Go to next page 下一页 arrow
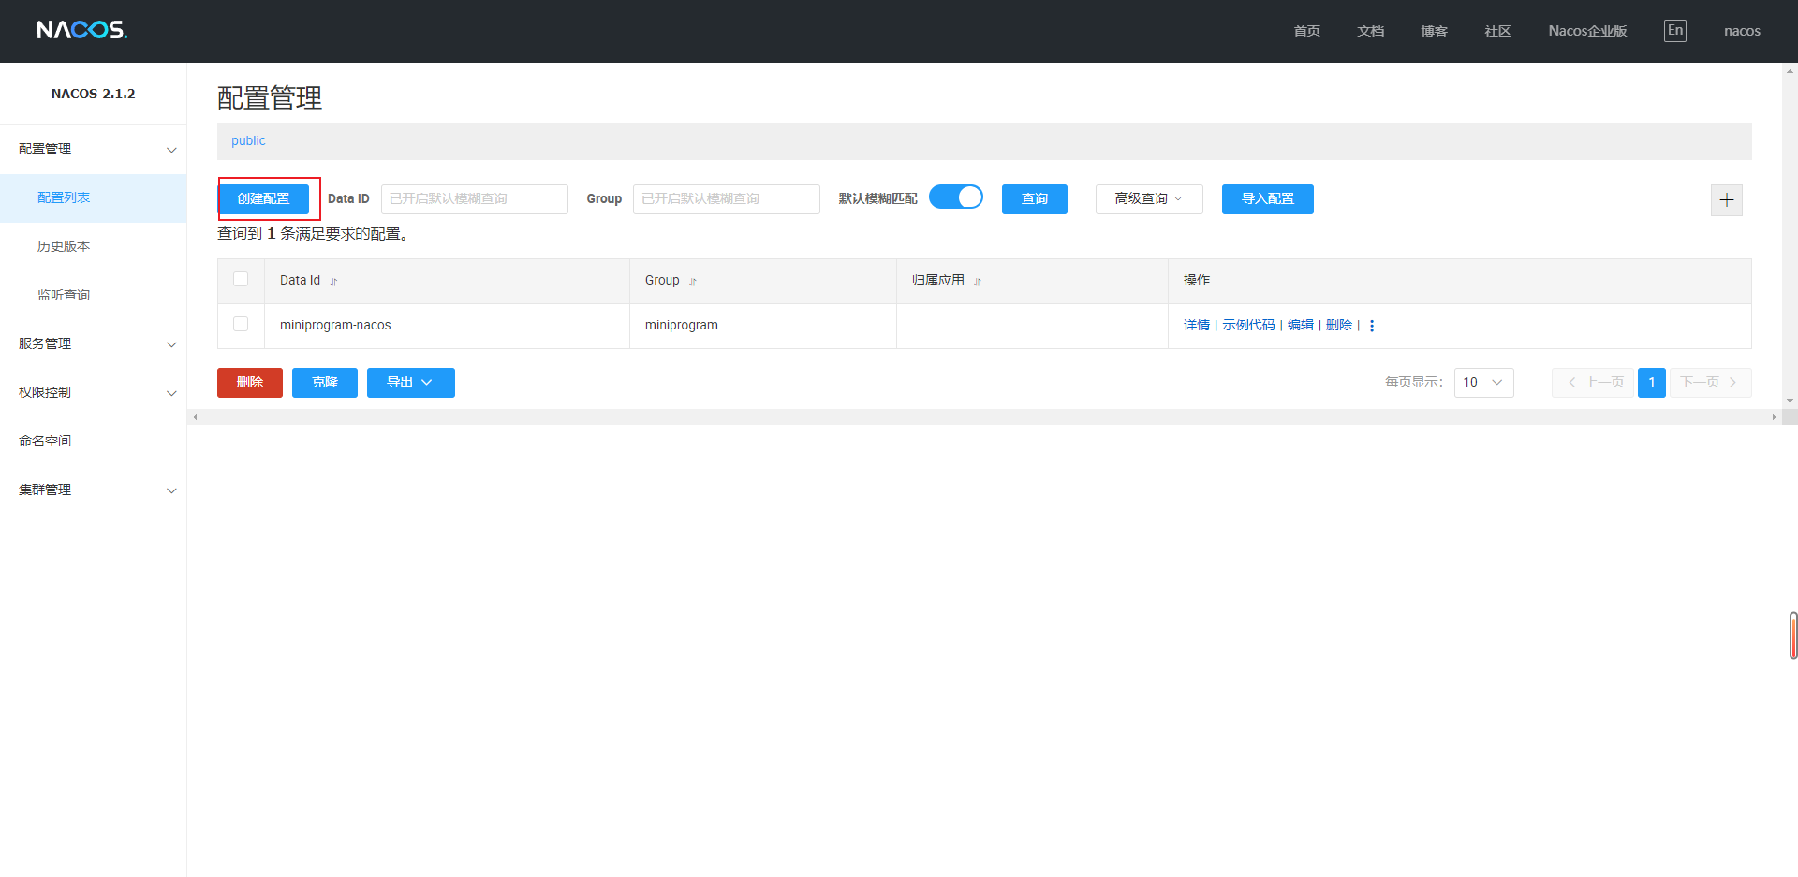Image resolution: width=1798 pixels, height=877 pixels. click(1710, 382)
